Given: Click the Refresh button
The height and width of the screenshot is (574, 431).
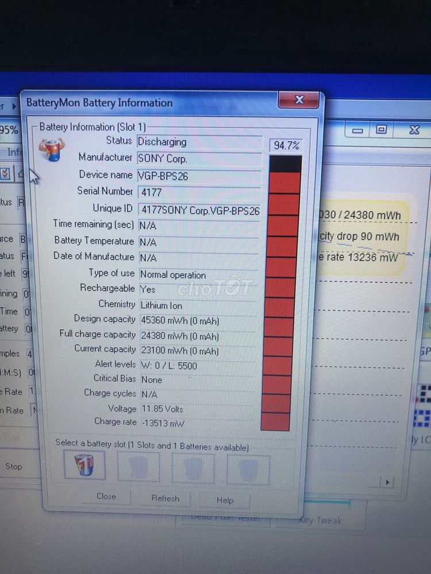Looking at the screenshot, I should coord(166,499).
